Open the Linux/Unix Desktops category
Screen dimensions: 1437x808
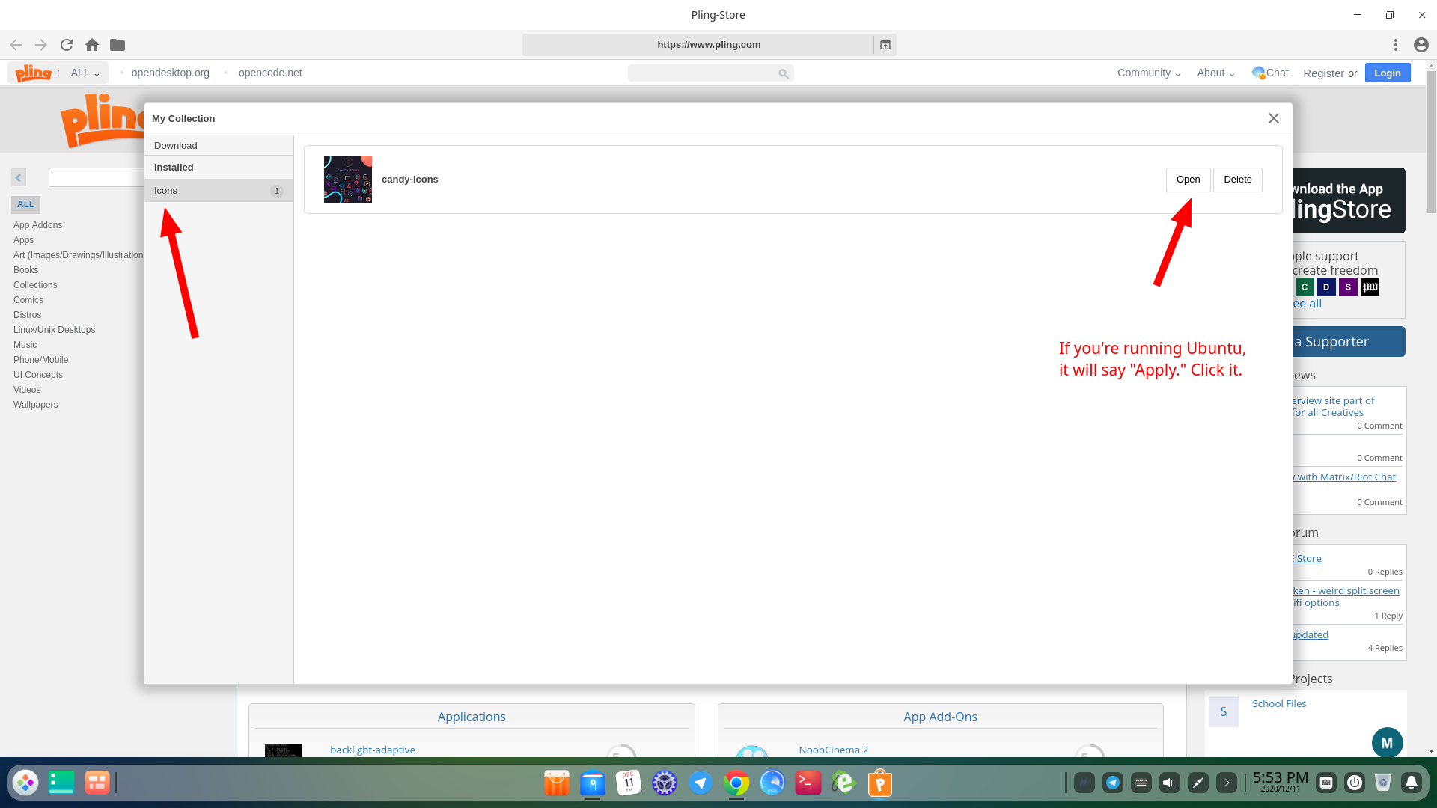(54, 330)
